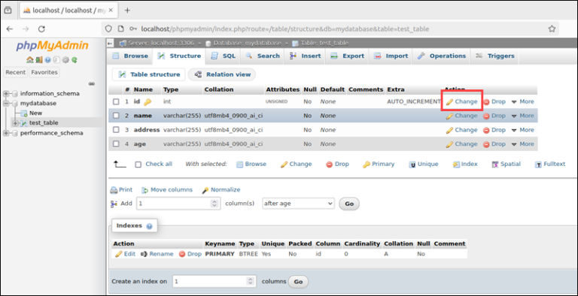Tick the checkbox for the address column
Viewport: 578px width, 296px height.
(x=116, y=130)
